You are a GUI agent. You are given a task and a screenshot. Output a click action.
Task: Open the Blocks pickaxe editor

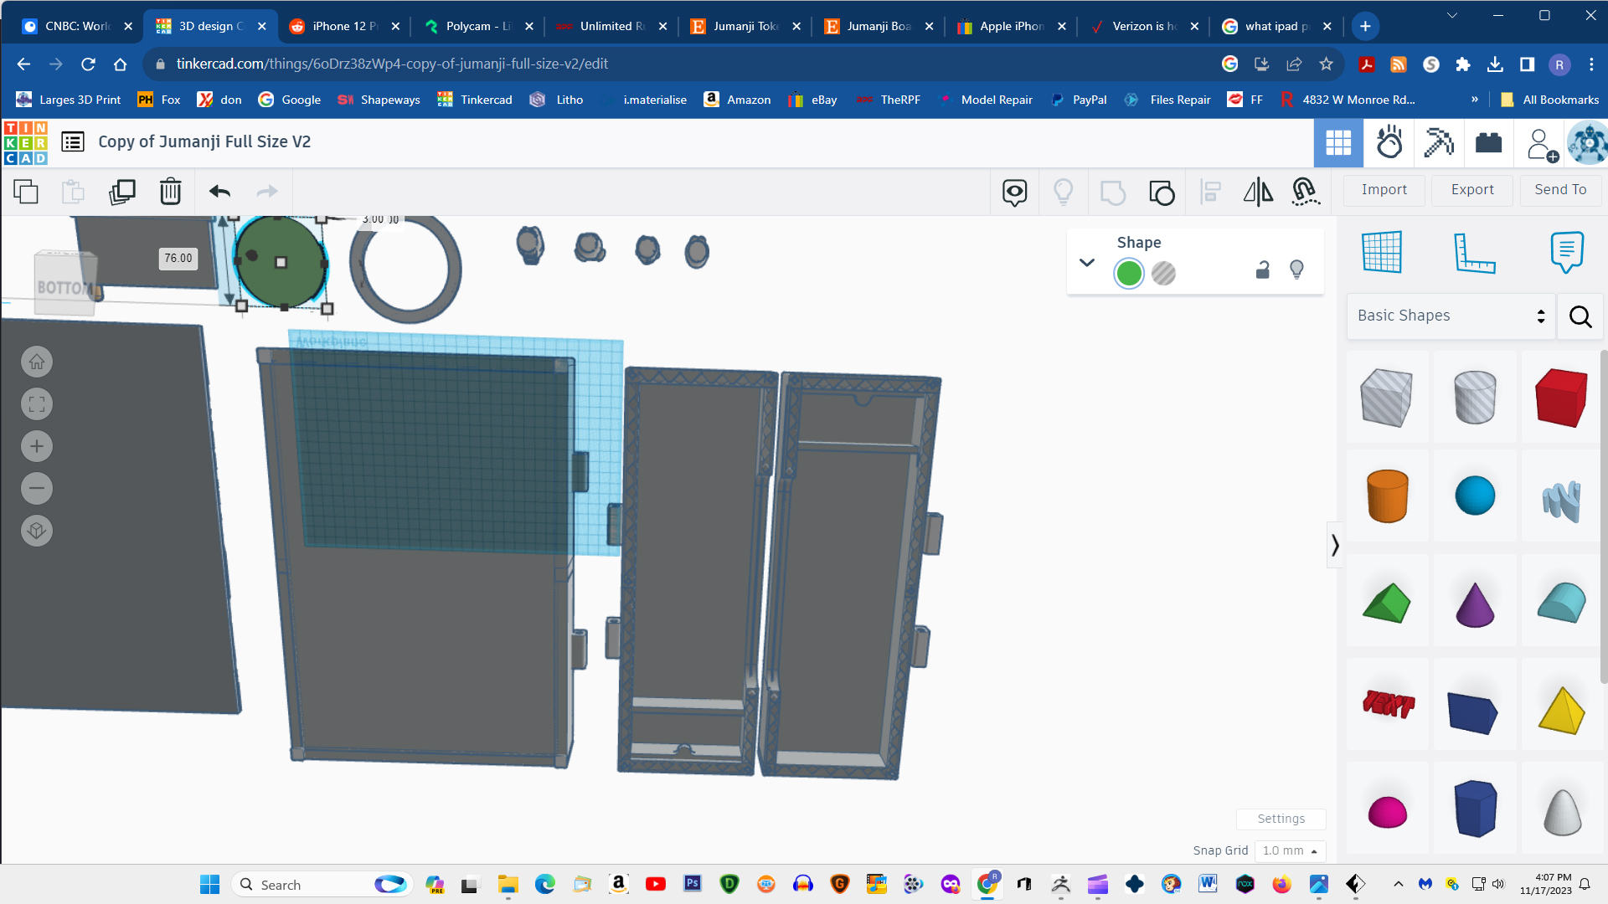[1439, 143]
